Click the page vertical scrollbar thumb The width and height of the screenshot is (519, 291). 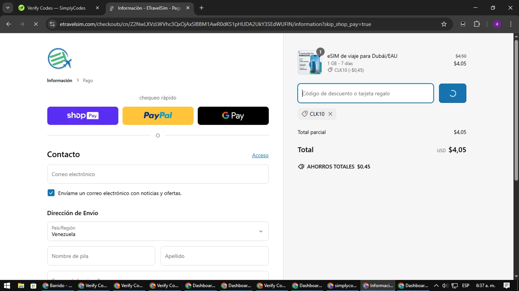(x=516, y=110)
